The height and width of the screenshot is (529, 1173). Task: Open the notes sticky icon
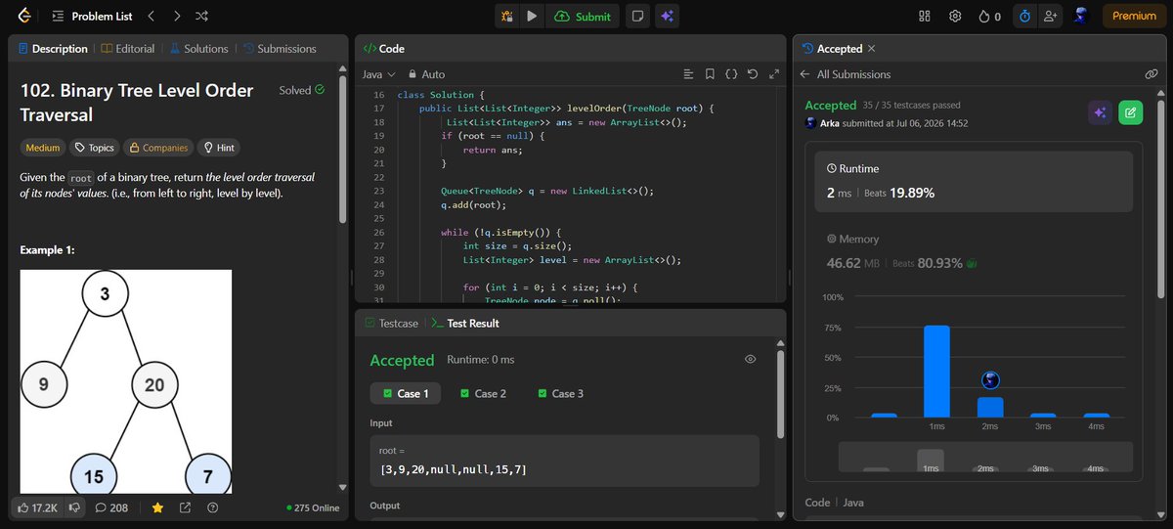click(x=637, y=16)
